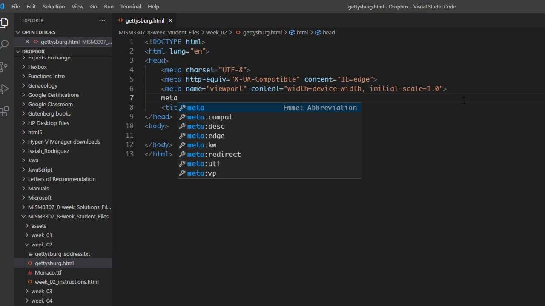Viewport: 545px width, 306px height.
Task: Choose meta:redirect from the suggestion list
Action: coord(214,154)
